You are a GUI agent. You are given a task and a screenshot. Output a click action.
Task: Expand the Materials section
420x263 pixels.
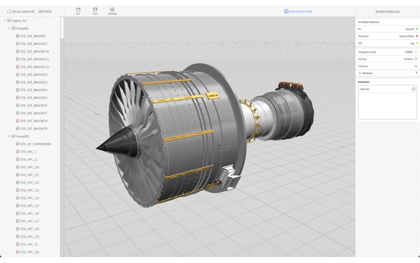[360, 73]
